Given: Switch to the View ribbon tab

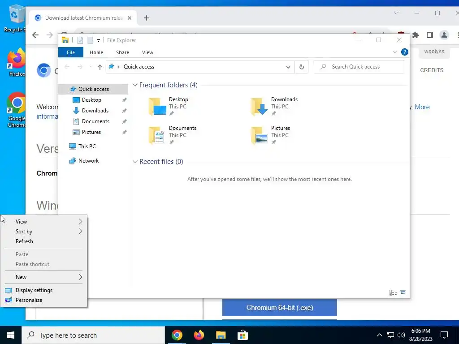Looking at the screenshot, I should [x=147, y=52].
